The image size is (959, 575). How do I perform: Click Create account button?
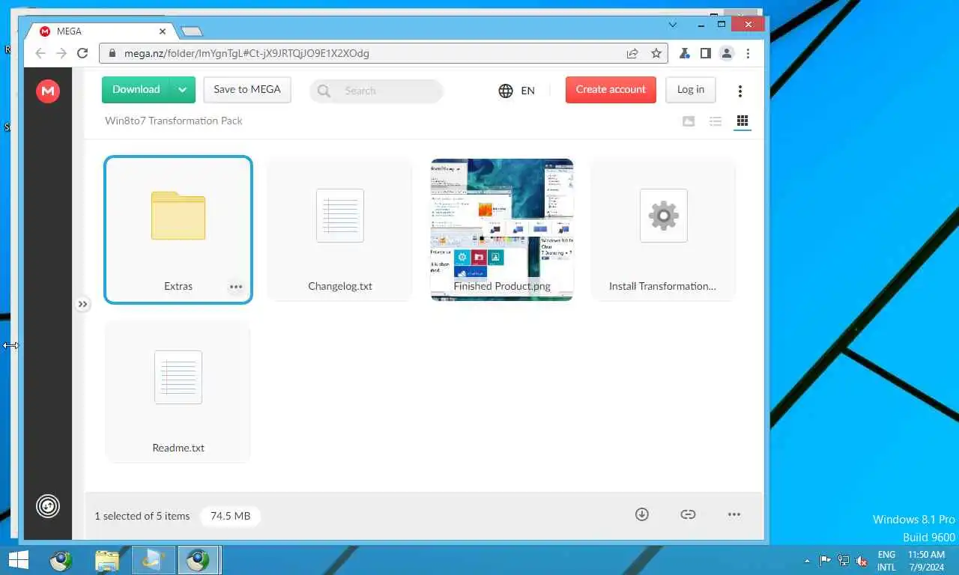click(611, 90)
